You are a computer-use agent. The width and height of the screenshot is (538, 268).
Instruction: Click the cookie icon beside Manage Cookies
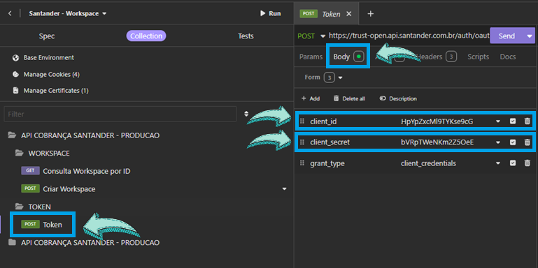pyautogui.click(x=15, y=74)
